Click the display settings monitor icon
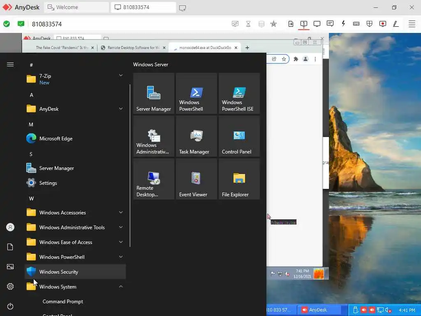 317,23
